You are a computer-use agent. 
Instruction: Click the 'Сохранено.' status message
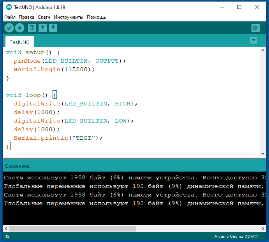click(18, 166)
